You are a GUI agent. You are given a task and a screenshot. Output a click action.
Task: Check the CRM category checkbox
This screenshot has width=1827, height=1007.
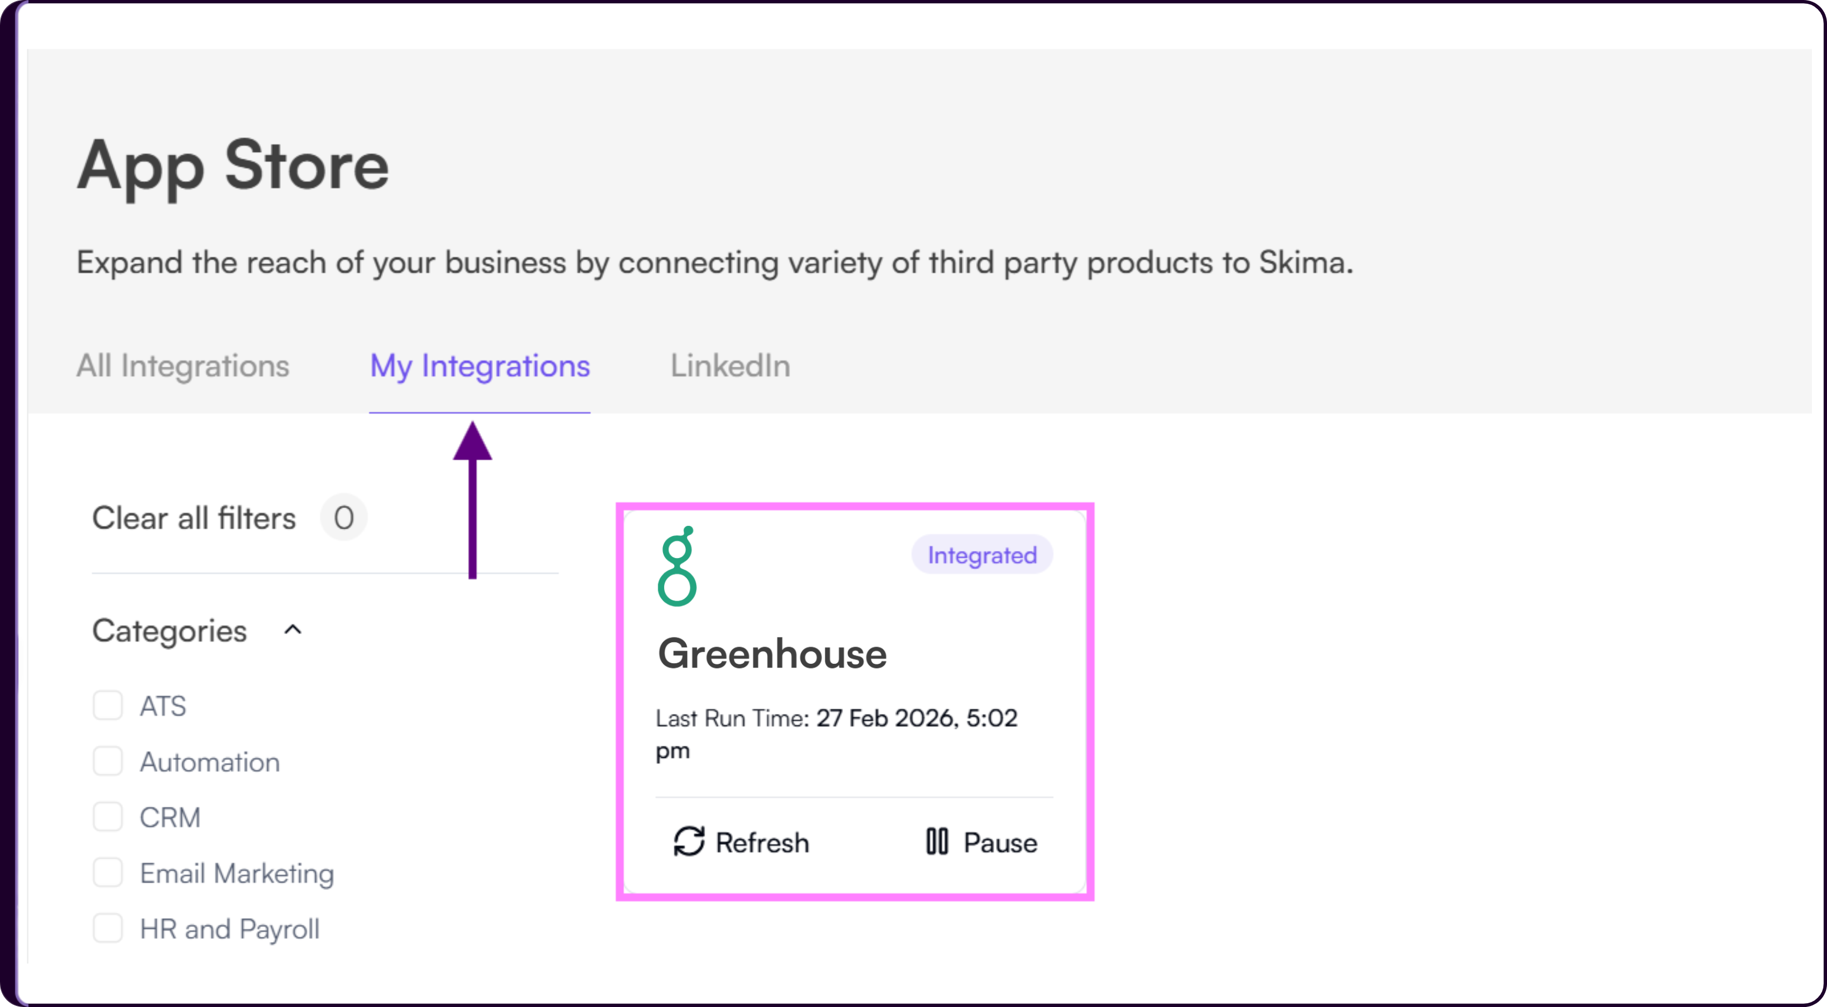pyautogui.click(x=108, y=817)
